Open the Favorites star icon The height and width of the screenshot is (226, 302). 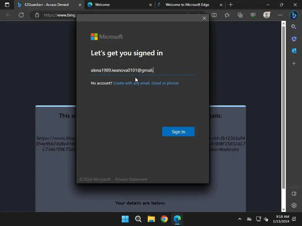coord(227,15)
